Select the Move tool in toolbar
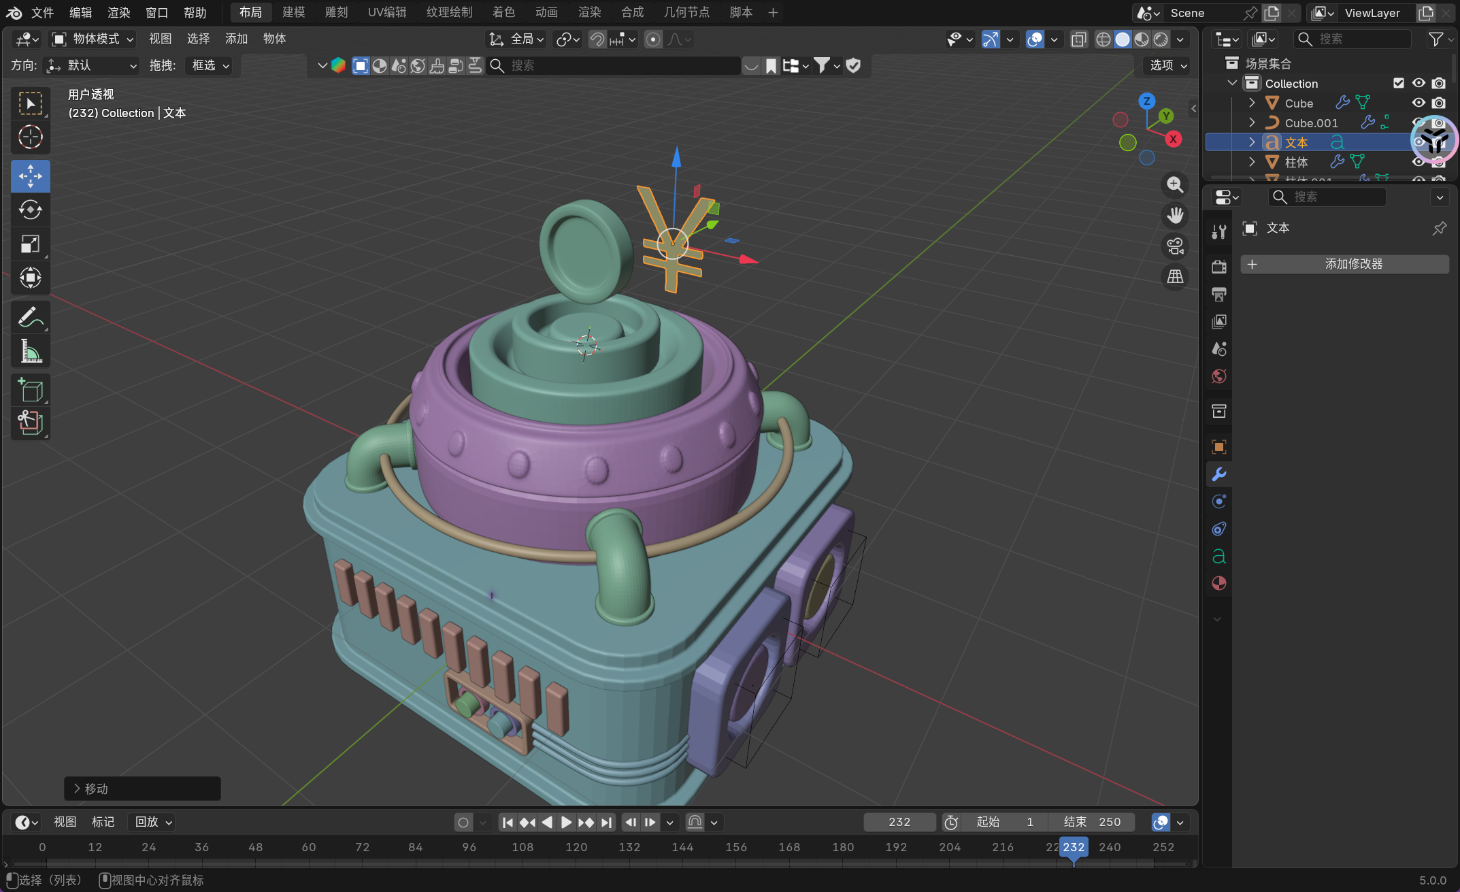Viewport: 1460px width, 892px height. (30, 176)
